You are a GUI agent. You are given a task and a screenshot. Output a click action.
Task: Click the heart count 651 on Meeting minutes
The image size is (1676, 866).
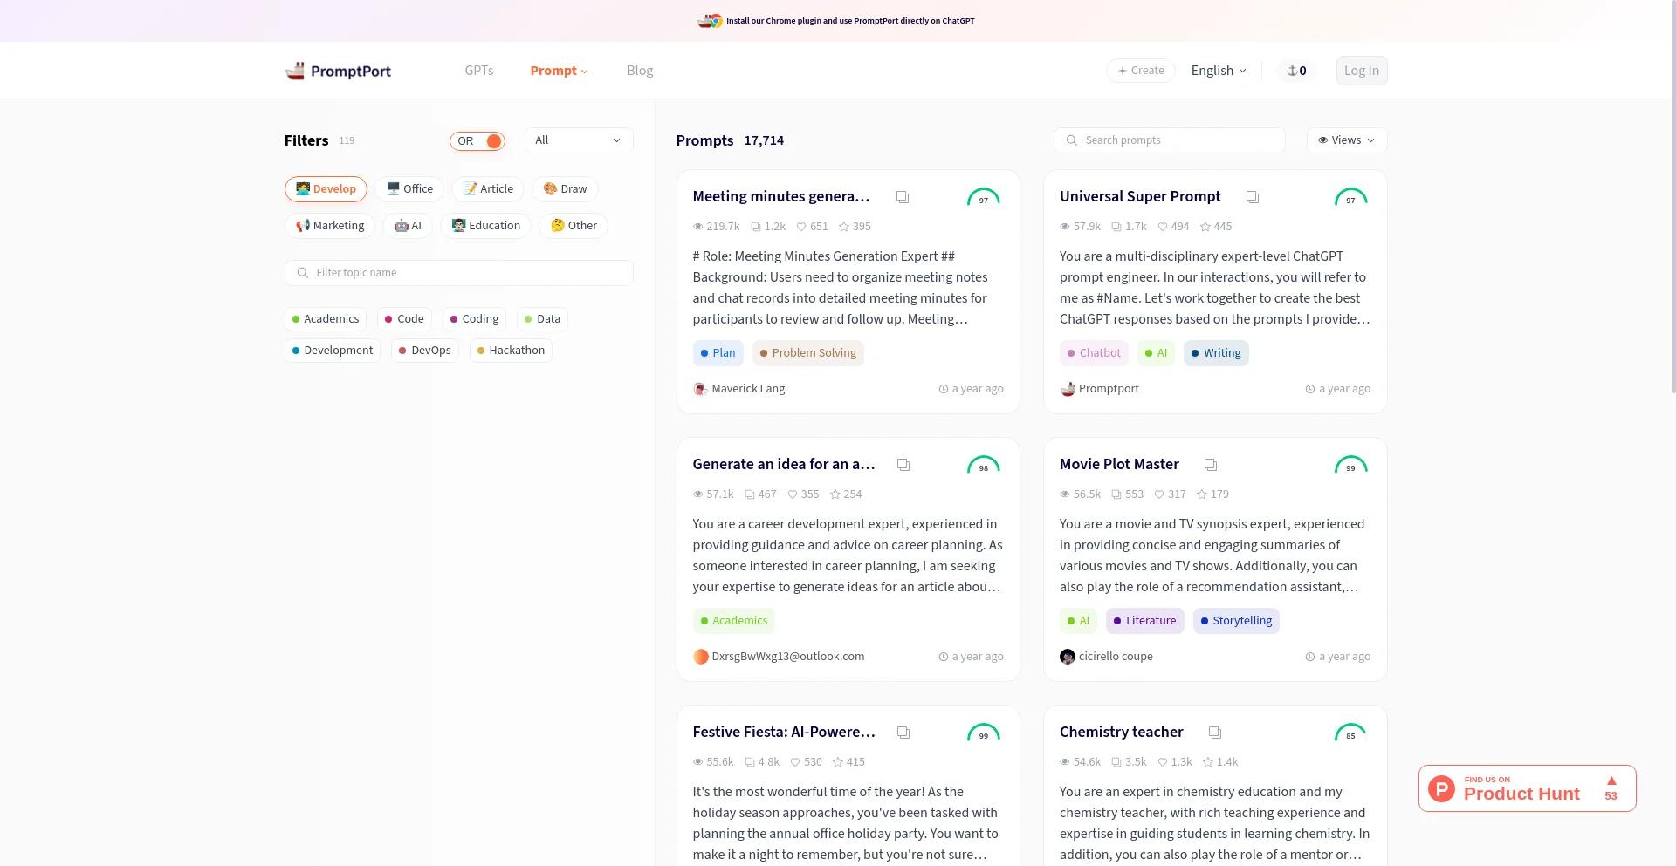[x=812, y=227]
